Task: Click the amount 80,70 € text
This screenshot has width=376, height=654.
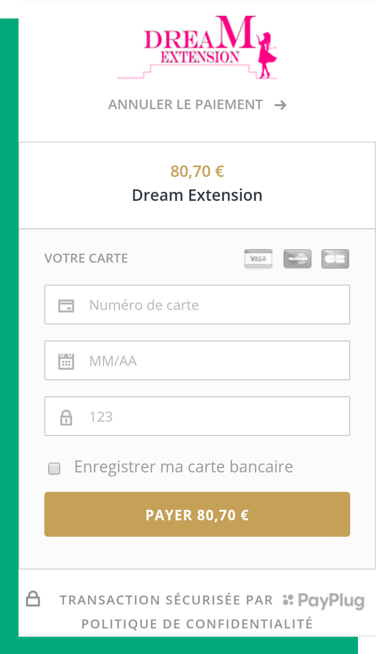Action: [197, 171]
